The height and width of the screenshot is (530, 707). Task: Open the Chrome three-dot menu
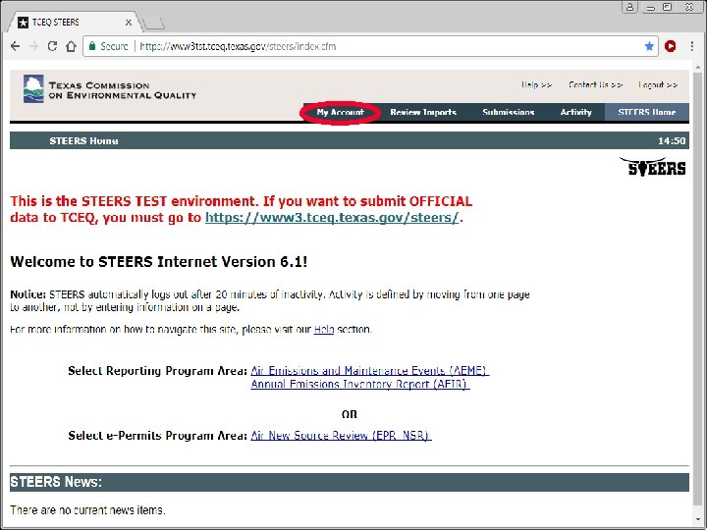point(692,46)
